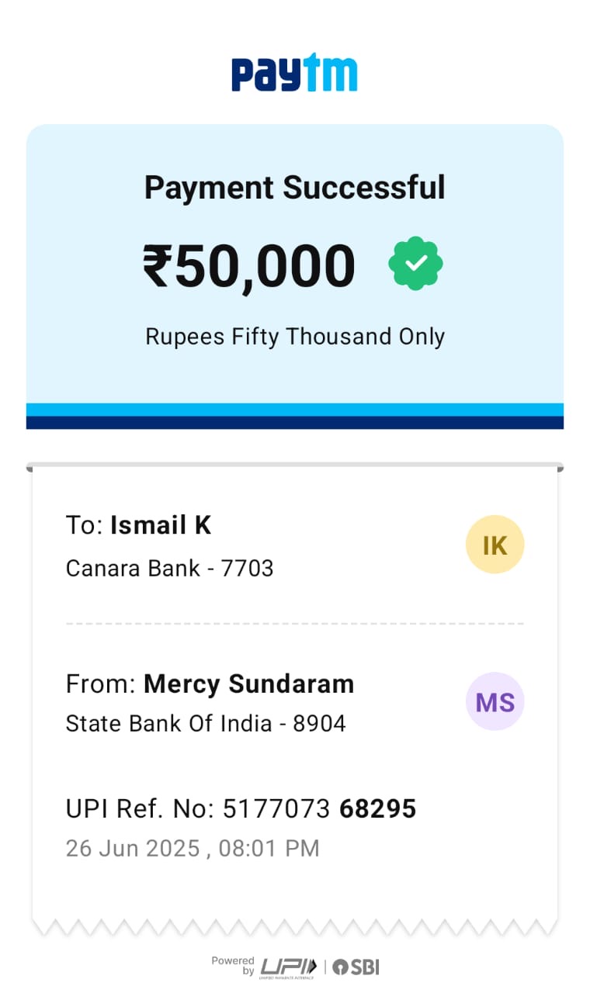This screenshot has height=993, width=590.
Task: Select the ₹50,000 amount
Action: pos(249,266)
